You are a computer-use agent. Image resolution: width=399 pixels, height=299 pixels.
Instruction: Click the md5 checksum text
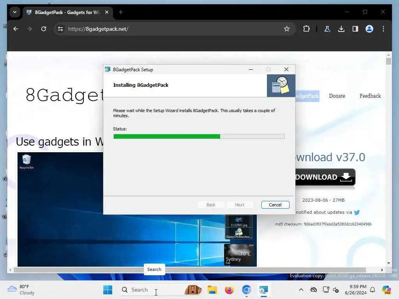pyautogui.click(x=323, y=224)
